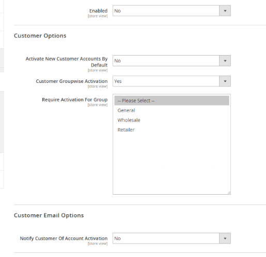
Task: Open Customer Groupwise Activation dropdown arrow
Action: tap(225, 81)
